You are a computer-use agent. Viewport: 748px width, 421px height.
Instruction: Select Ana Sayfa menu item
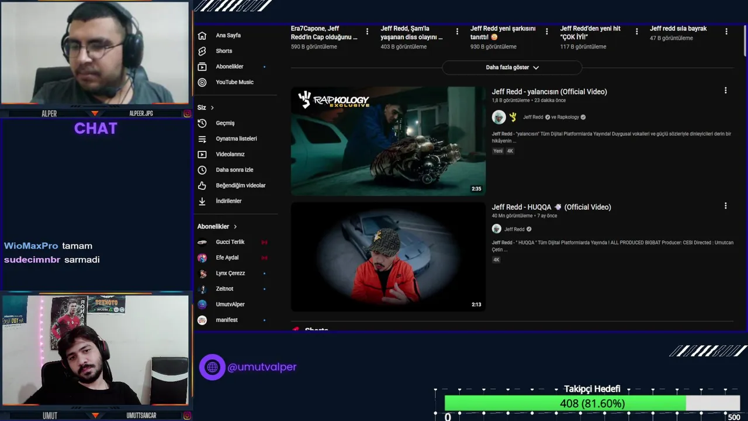click(236, 35)
